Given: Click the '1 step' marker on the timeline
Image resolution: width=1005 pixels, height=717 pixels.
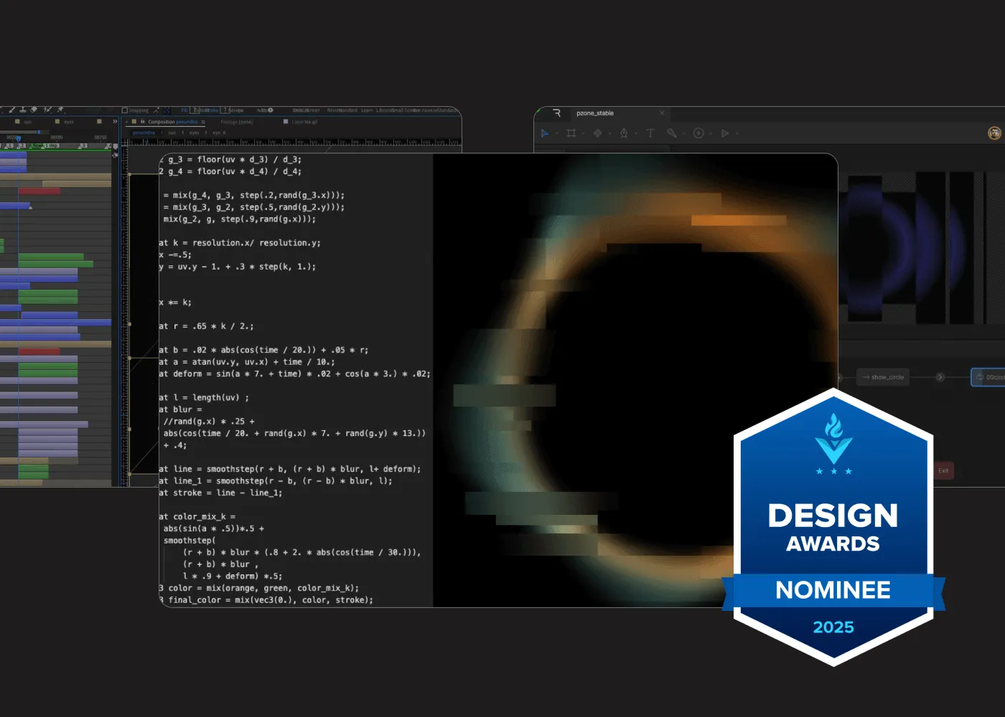Looking at the screenshot, I should [52, 146].
